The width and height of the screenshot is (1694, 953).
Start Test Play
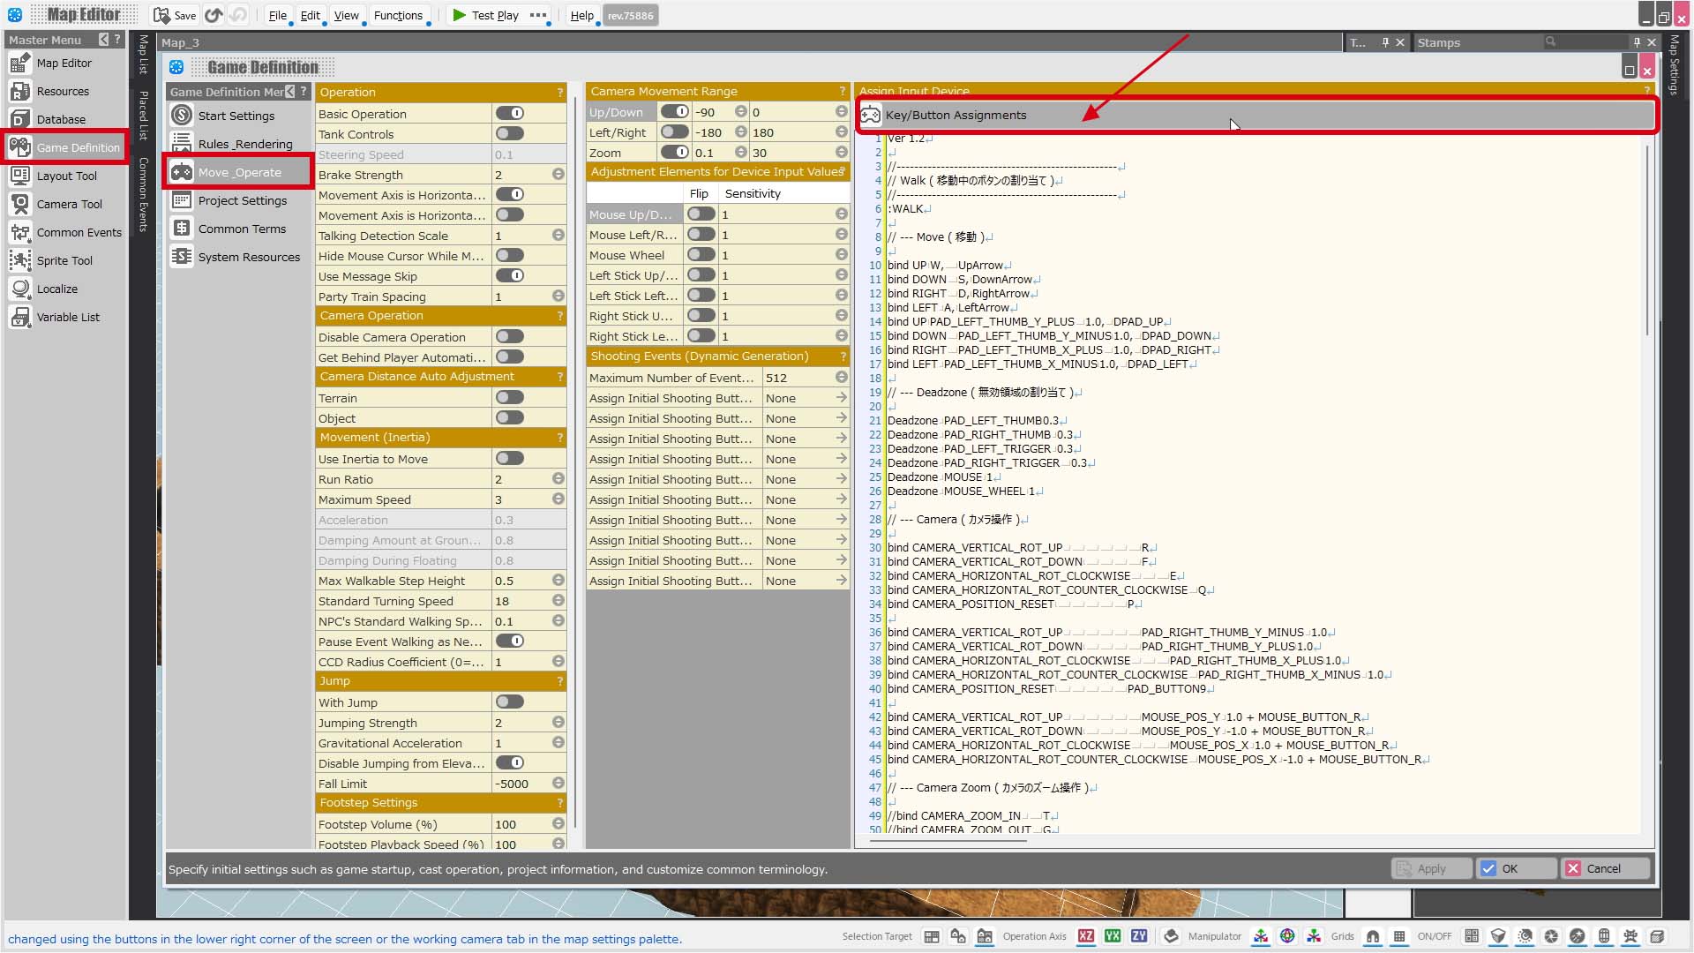point(485,15)
